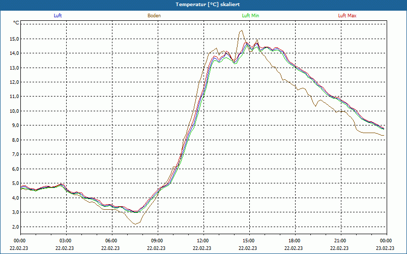Click the 14,0 y-axis value
The width and height of the screenshot is (407, 254).
click(15, 53)
